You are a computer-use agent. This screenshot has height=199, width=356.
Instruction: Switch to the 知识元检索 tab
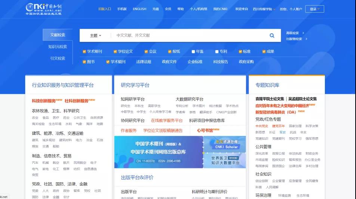pyautogui.click(x=58, y=47)
